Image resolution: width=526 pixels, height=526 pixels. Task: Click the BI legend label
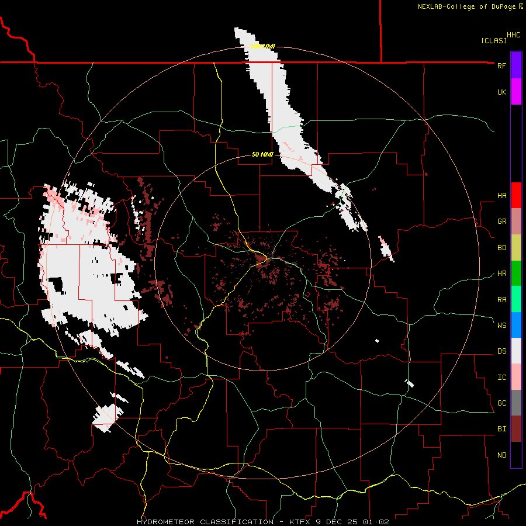(501, 429)
